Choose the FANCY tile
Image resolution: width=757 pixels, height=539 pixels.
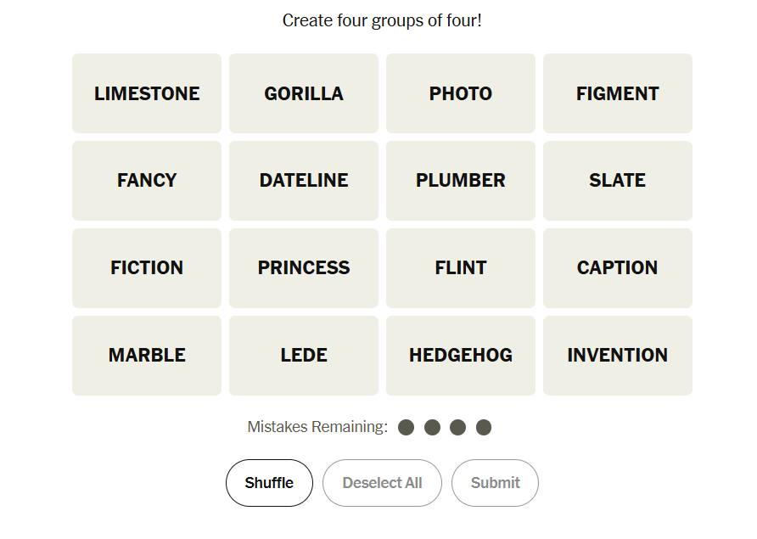pos(147,181)
